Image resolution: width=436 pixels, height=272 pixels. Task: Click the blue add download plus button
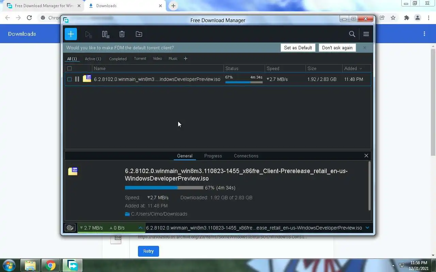(71, 34)
